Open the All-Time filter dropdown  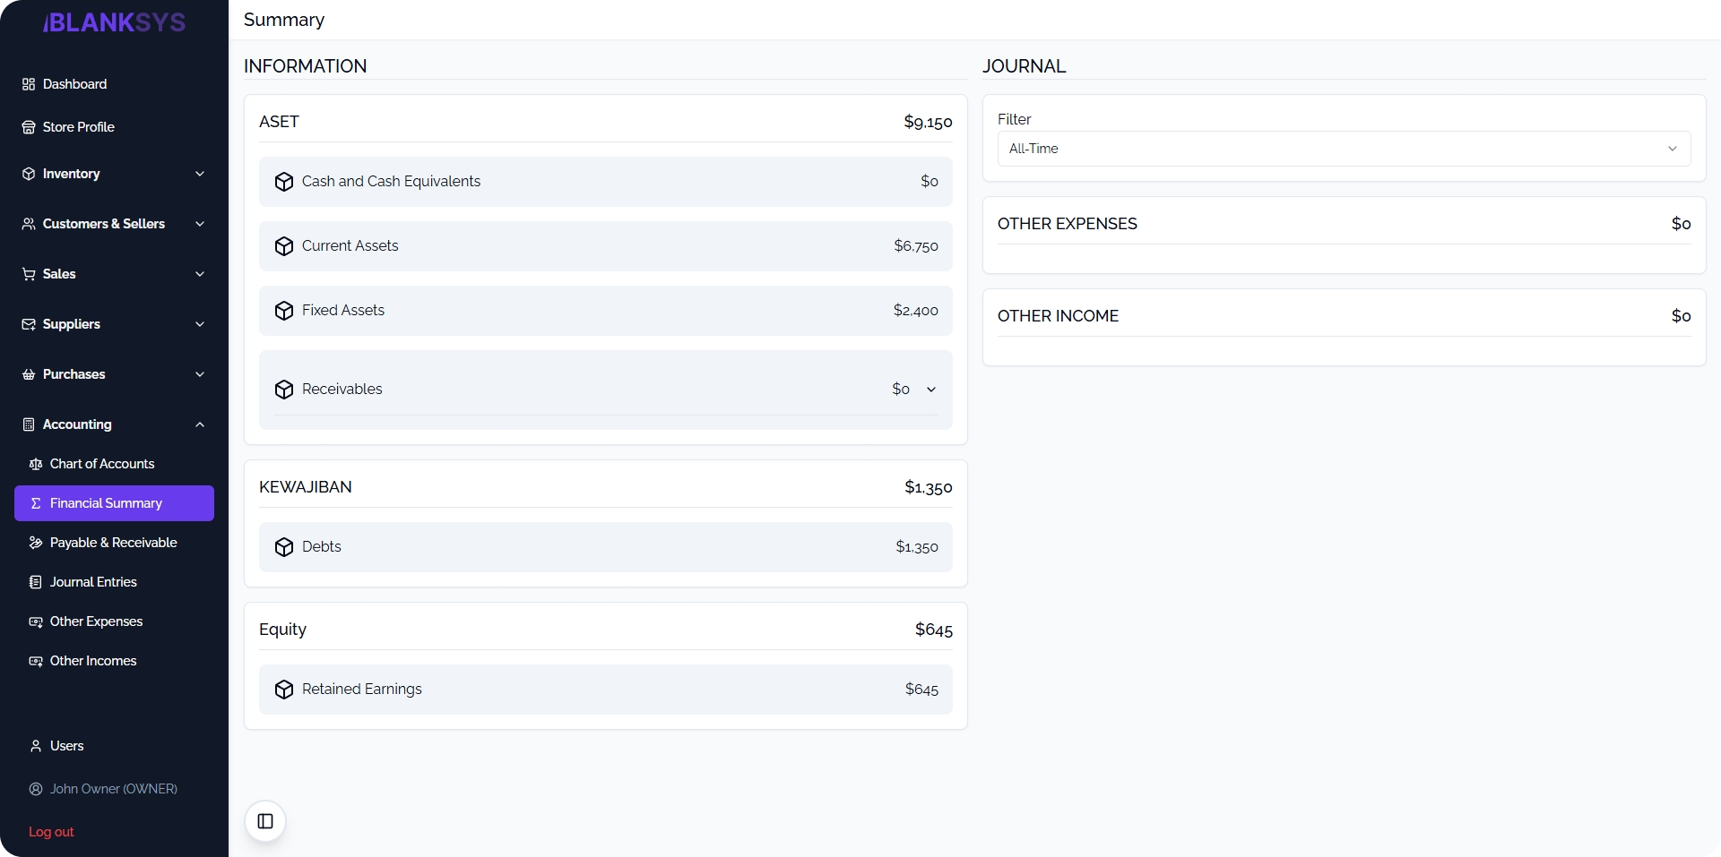pos(1344,149)
